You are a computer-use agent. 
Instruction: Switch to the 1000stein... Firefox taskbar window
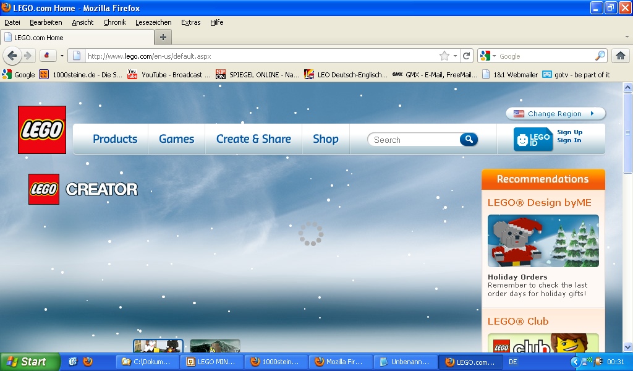pyautogui.click(x=276, y=362)
